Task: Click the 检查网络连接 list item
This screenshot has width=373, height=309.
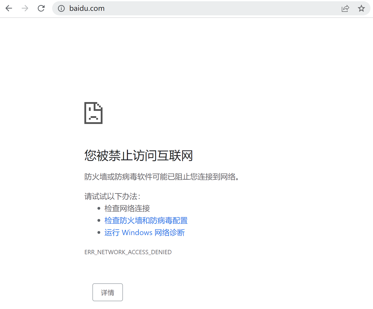Action: tap(127, 208)
